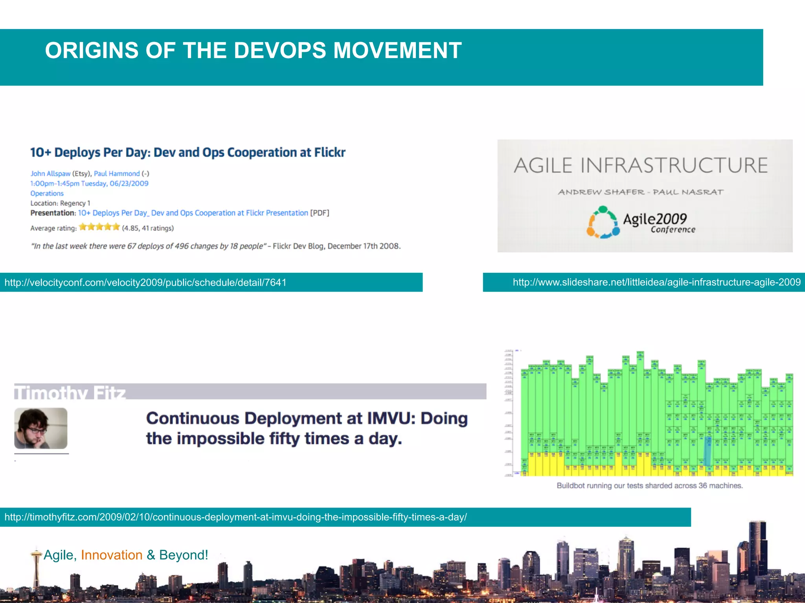The image size is (805, 603).
Task: Click the five-star average rating icons
Action: pyautogui.click(x=99, y=227)
